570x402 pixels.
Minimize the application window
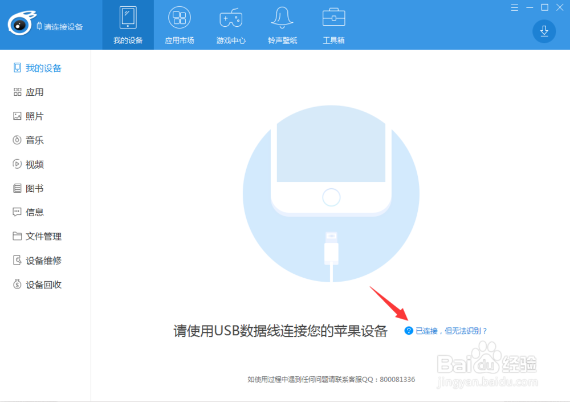click(530, 7)
